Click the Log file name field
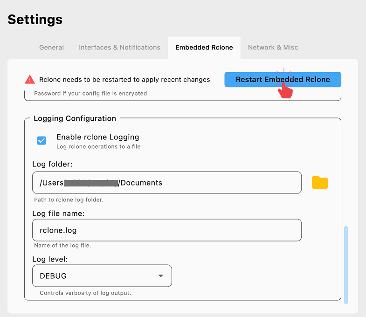 click(167, 230)
